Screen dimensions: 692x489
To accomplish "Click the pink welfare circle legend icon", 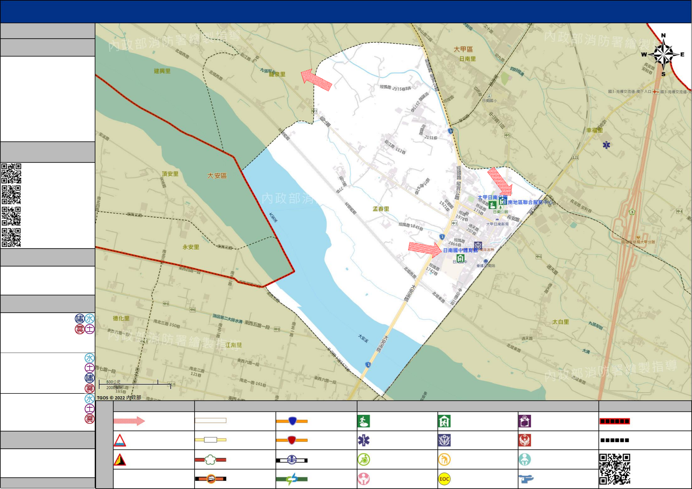I will 364,479.
